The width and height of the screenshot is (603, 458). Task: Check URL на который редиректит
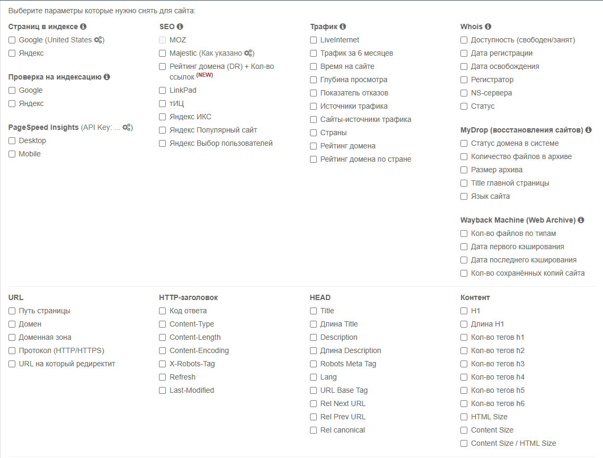click(12, 364)
